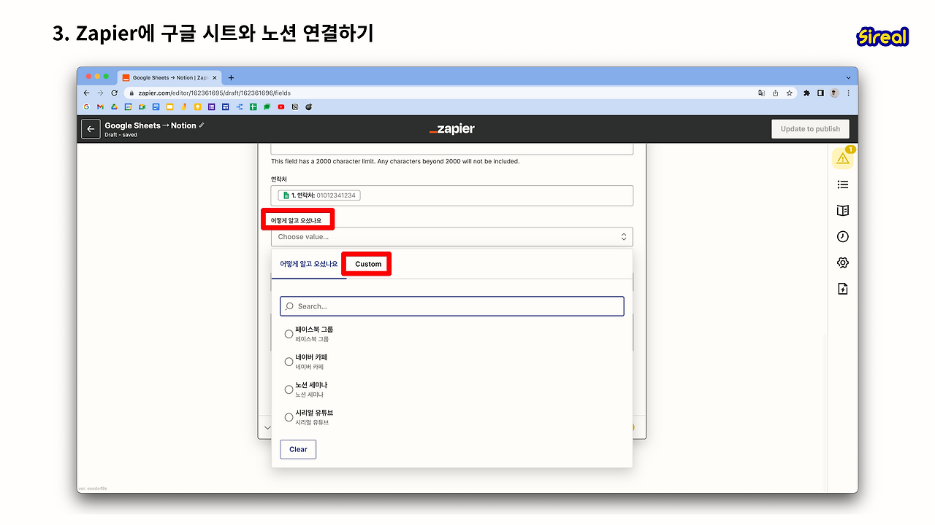Open the Google Docs bookmark icon
Screen dimensions: 935x525
pyautogui.click(x=156, y=107)
